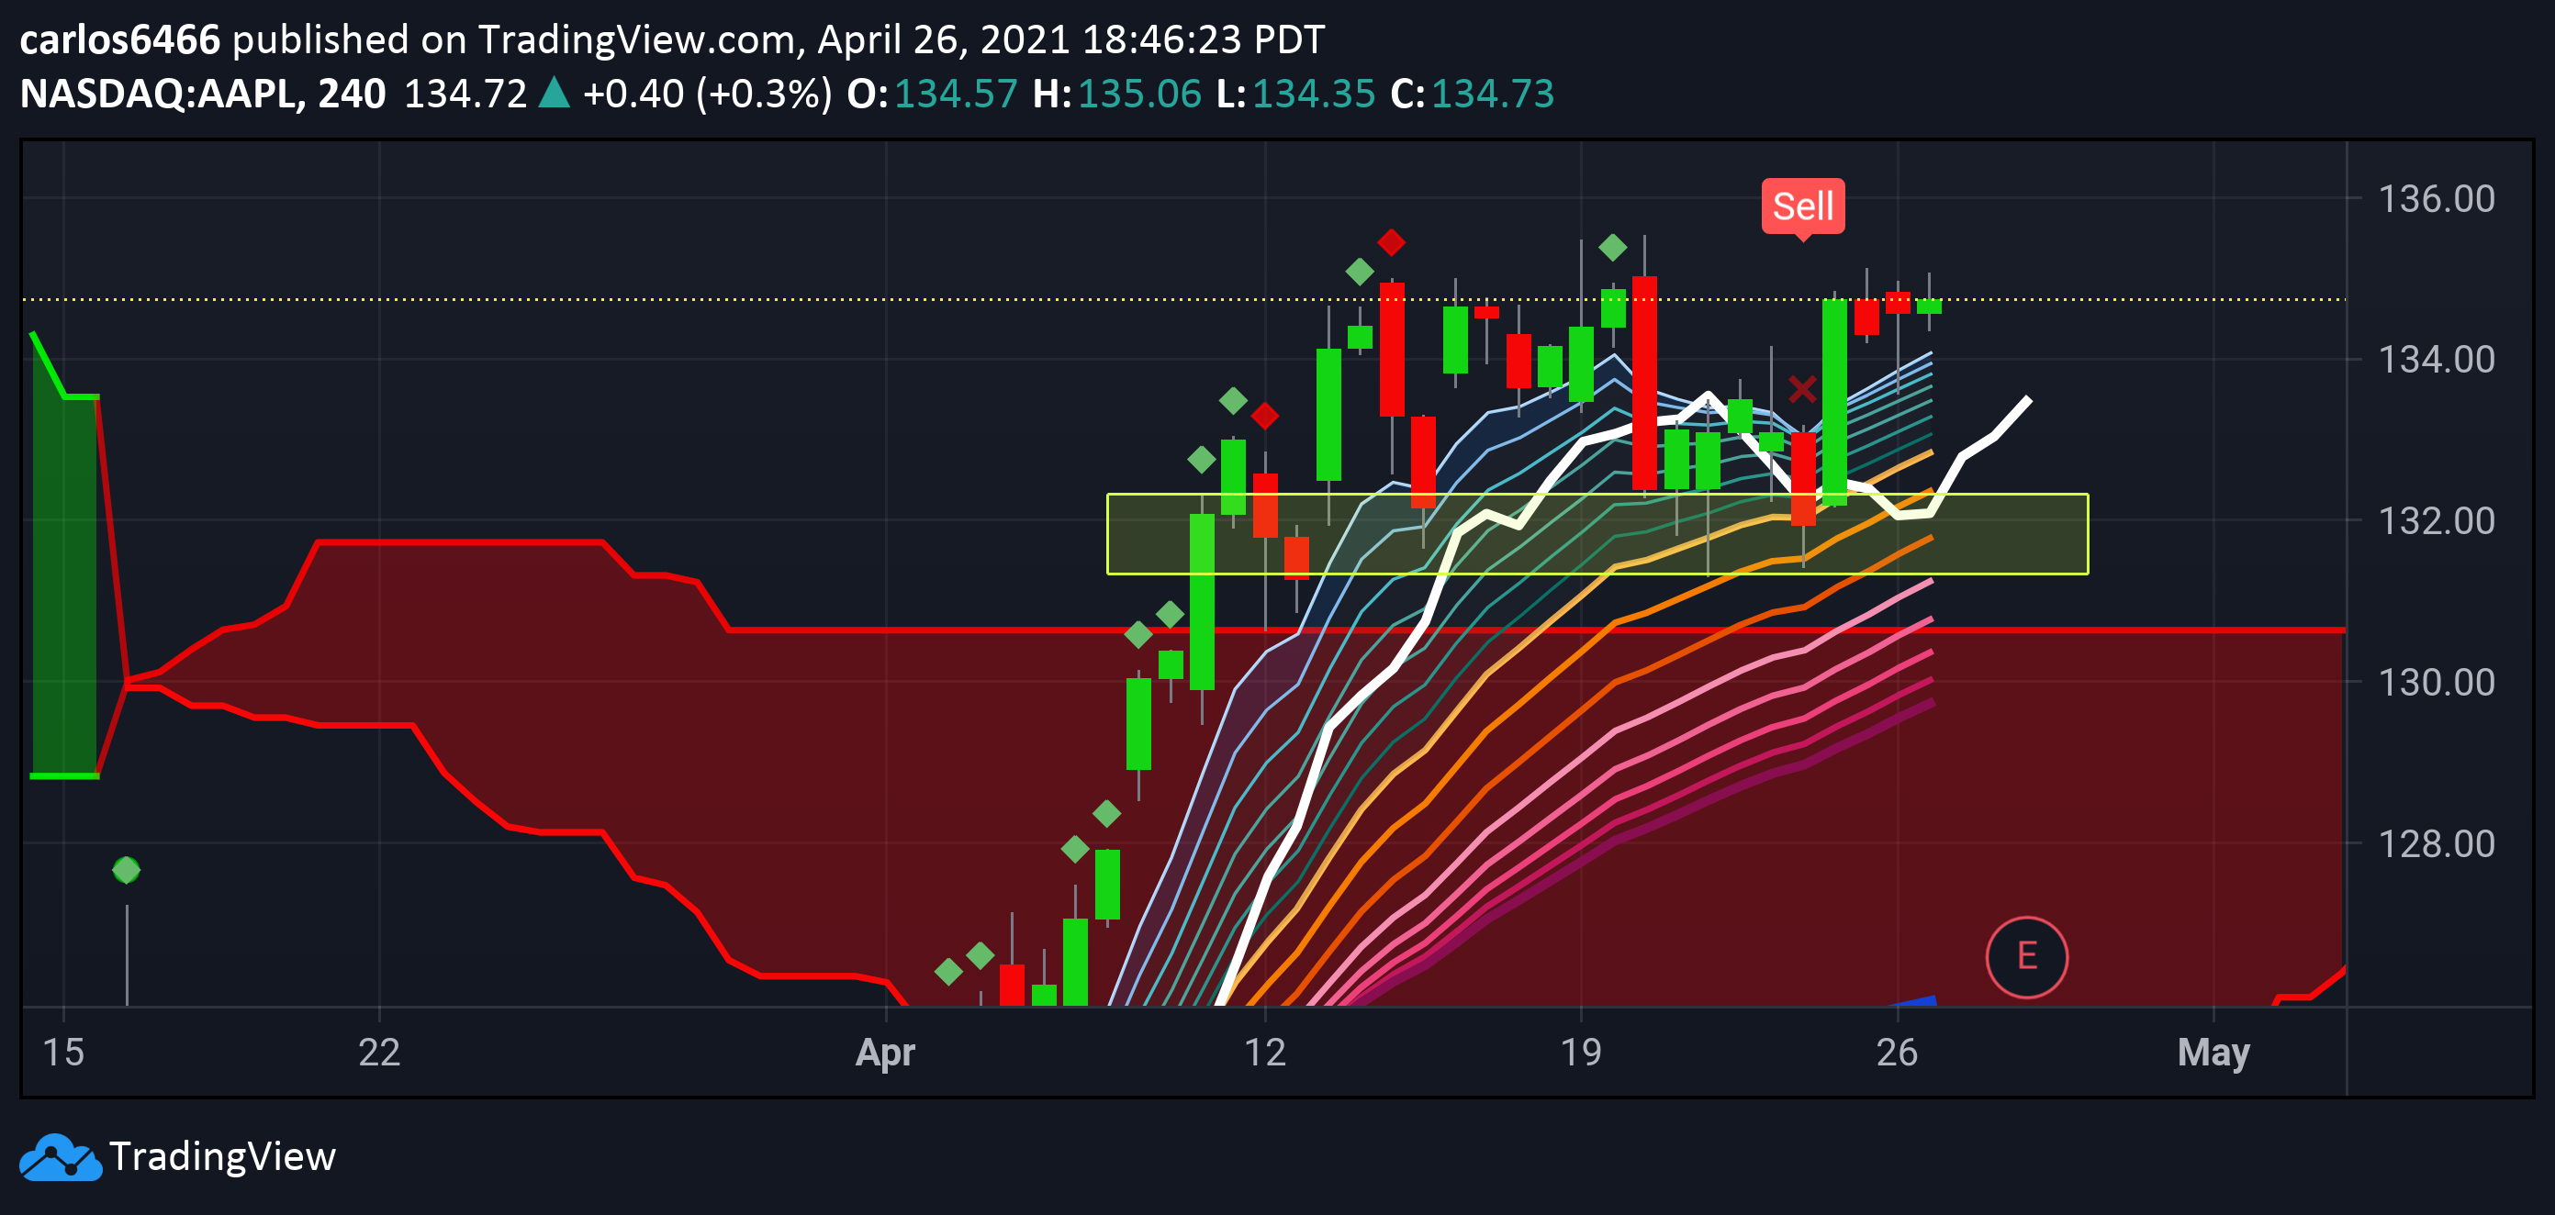Click the 22 date axis label
Viewport: 2555px width, 1215px height.
(x=379, y=1053)
